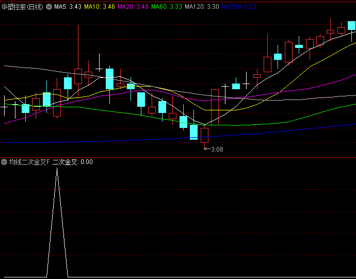Open dropdown beside 均线二次金叉F indicator

[x=4, y=162]
